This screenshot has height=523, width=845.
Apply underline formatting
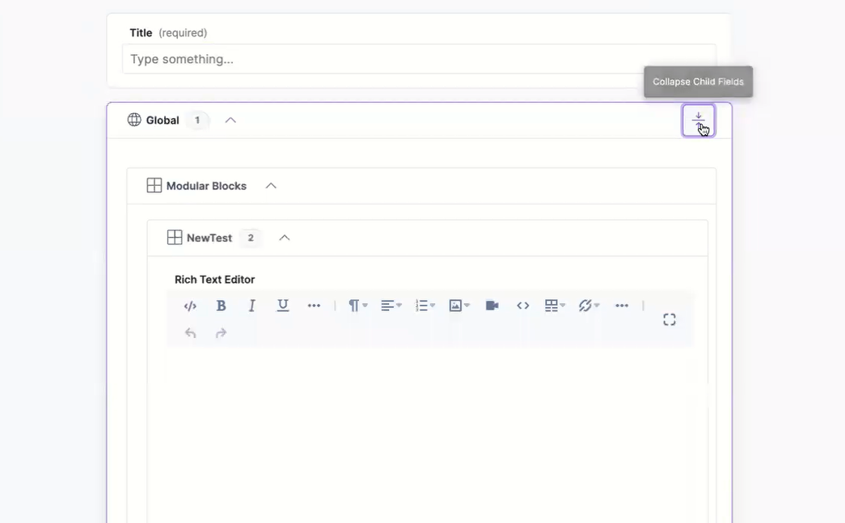click(x=283, y=306)
